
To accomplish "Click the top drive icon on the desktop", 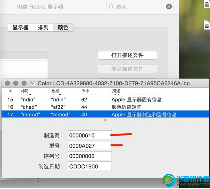I will [207, 4].
